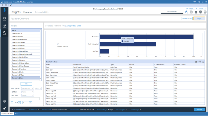Click the page search magnifier button
The width and height of the screenshot is (208, 116).
30,103
